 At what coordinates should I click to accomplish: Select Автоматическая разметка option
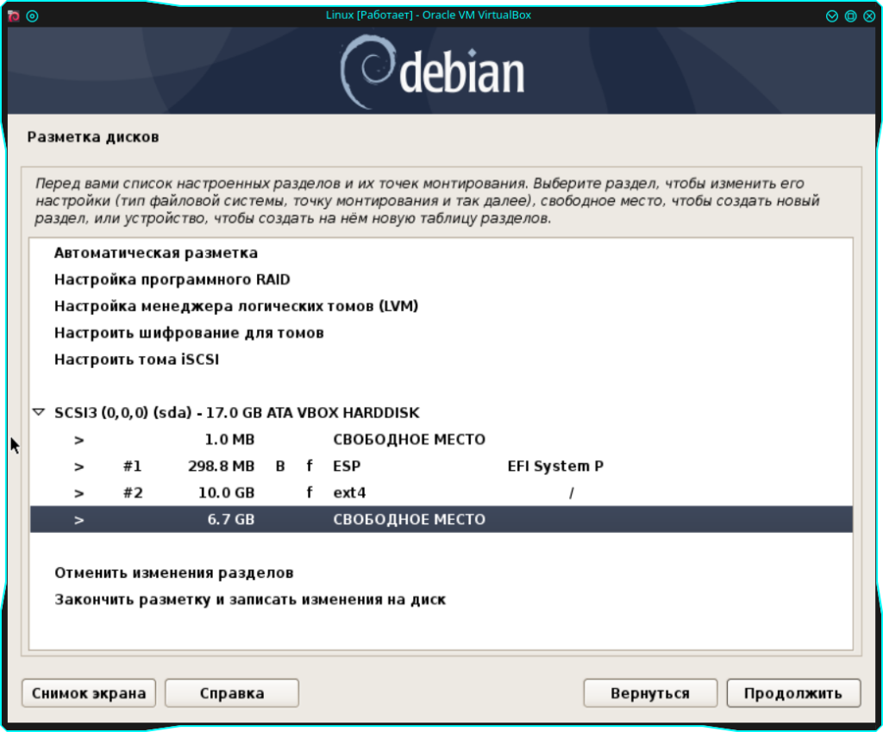click(156, 253)
